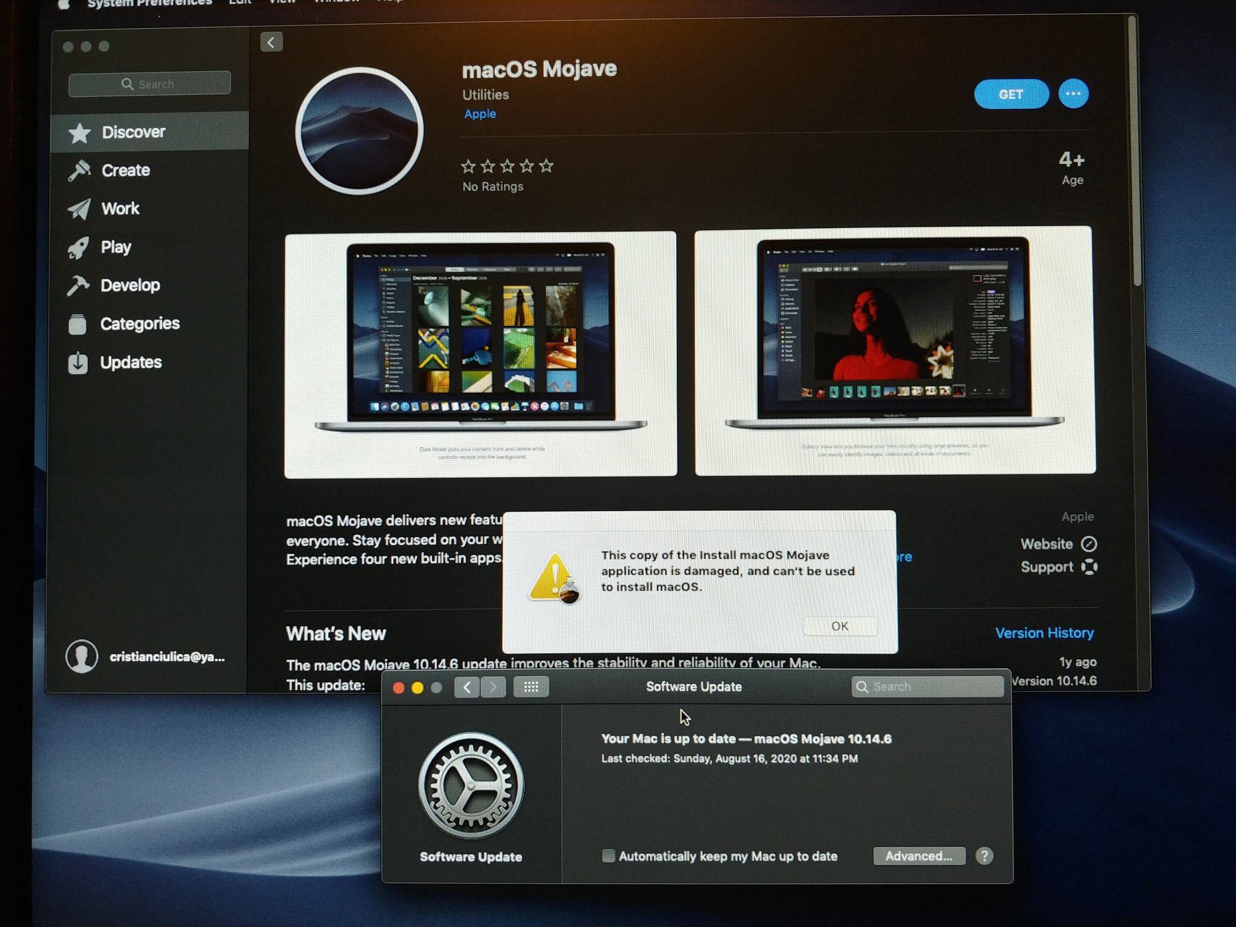Open the System Preferences menu
1236x927 pixels.
tap(150, 3)
